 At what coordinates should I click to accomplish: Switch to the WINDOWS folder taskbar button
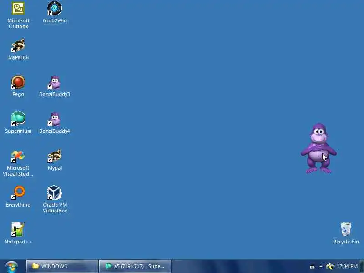[x=62, y=266]
